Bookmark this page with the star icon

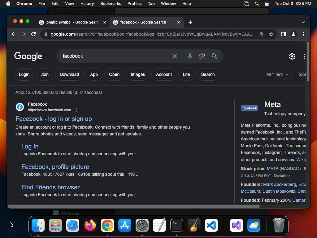point(271,34)
